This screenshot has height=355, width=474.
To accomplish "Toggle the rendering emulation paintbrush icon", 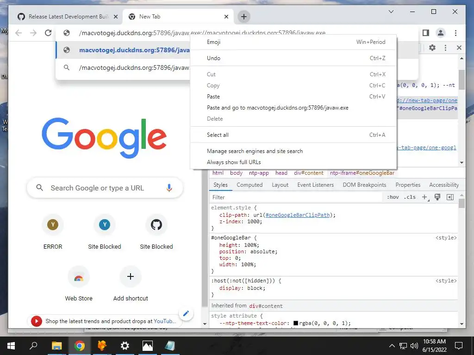I will (x=437, y=197).
